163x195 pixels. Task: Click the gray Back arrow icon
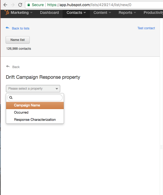click(8, 67)
